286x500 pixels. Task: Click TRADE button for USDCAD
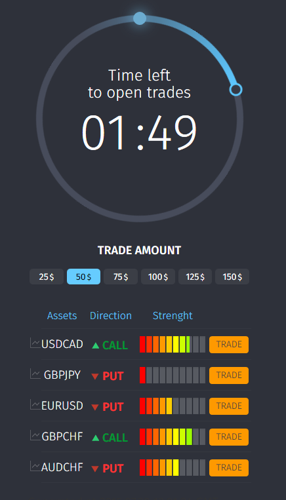click(229, 345)
